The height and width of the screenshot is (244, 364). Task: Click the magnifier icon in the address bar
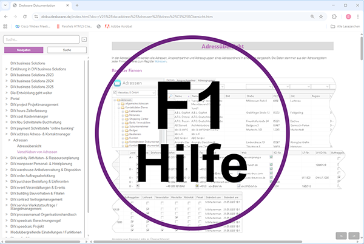pos(312,17)
